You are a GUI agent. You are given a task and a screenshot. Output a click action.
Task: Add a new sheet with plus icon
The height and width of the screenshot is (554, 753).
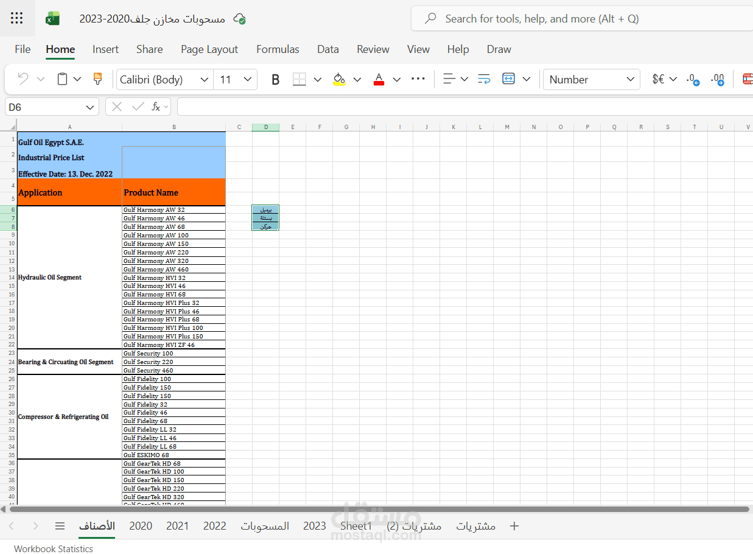coord(514,526)
